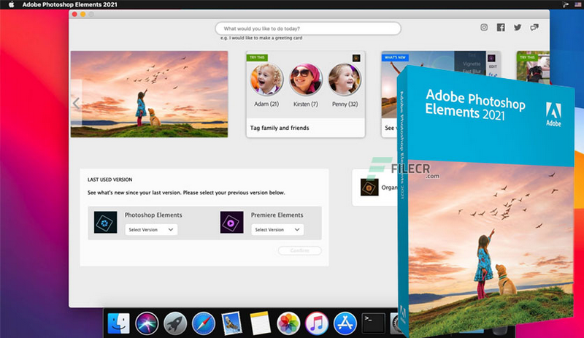
Task: Click the 'LAST USED VERSION' heading
Action: (x=110, y=180)
